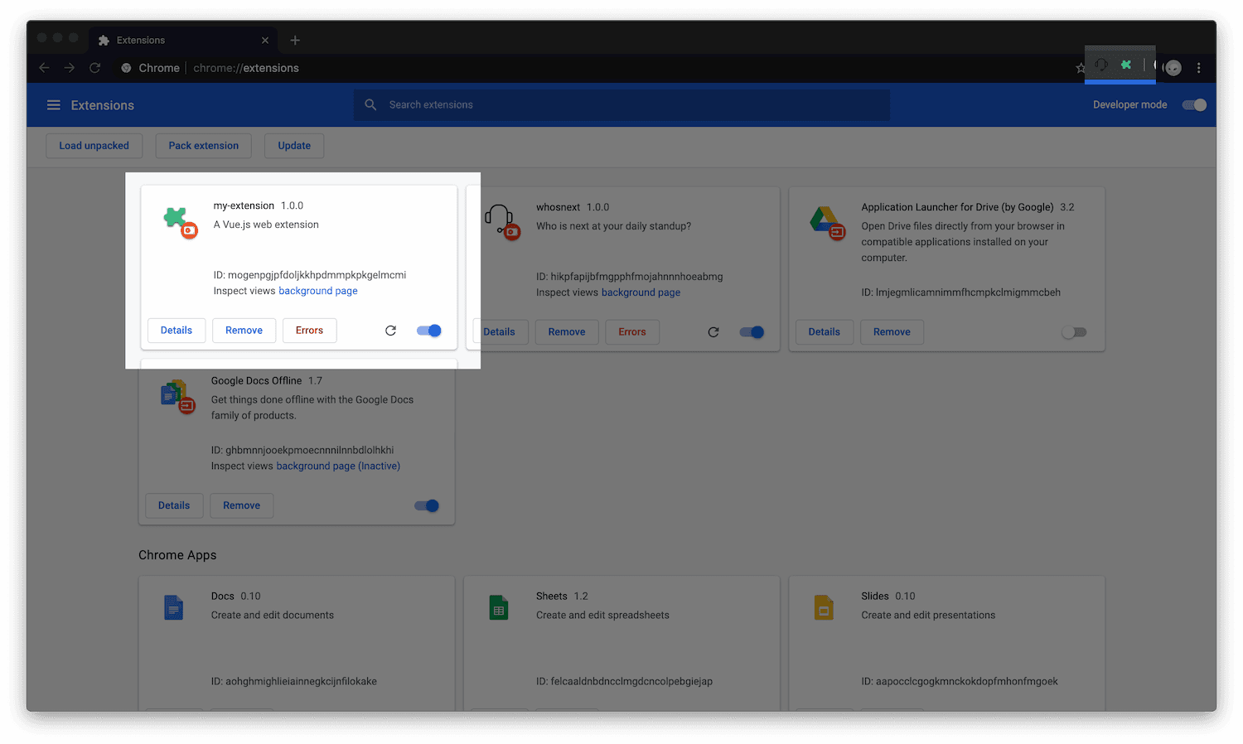Open Details for my-extension
The image size is (1243, 744).
point(177,331)
